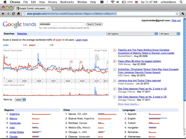This screenshot has height=139, width=186.
Task: Click the blue C news marker in legend
Action: tap(114, 69)
